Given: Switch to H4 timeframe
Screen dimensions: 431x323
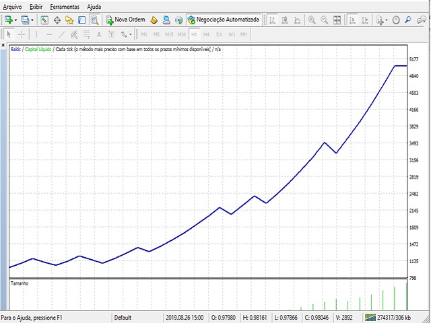Looking at the screenshot, I should pyautogui.click(x=206, y=34).
